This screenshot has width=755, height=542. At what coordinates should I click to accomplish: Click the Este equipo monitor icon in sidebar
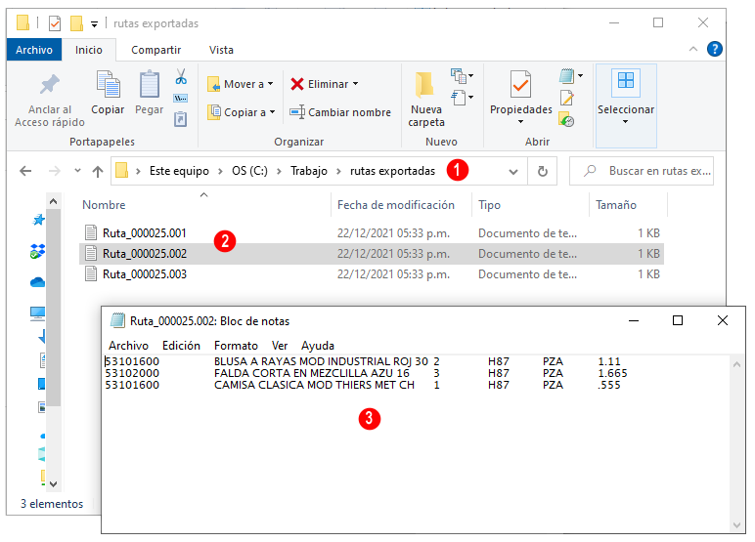(x=37, y=314)
